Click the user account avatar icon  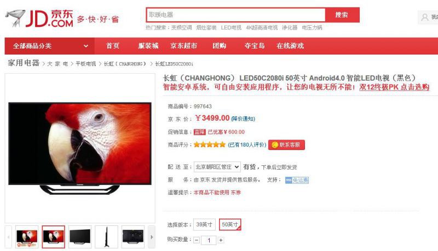click(425, 17)
